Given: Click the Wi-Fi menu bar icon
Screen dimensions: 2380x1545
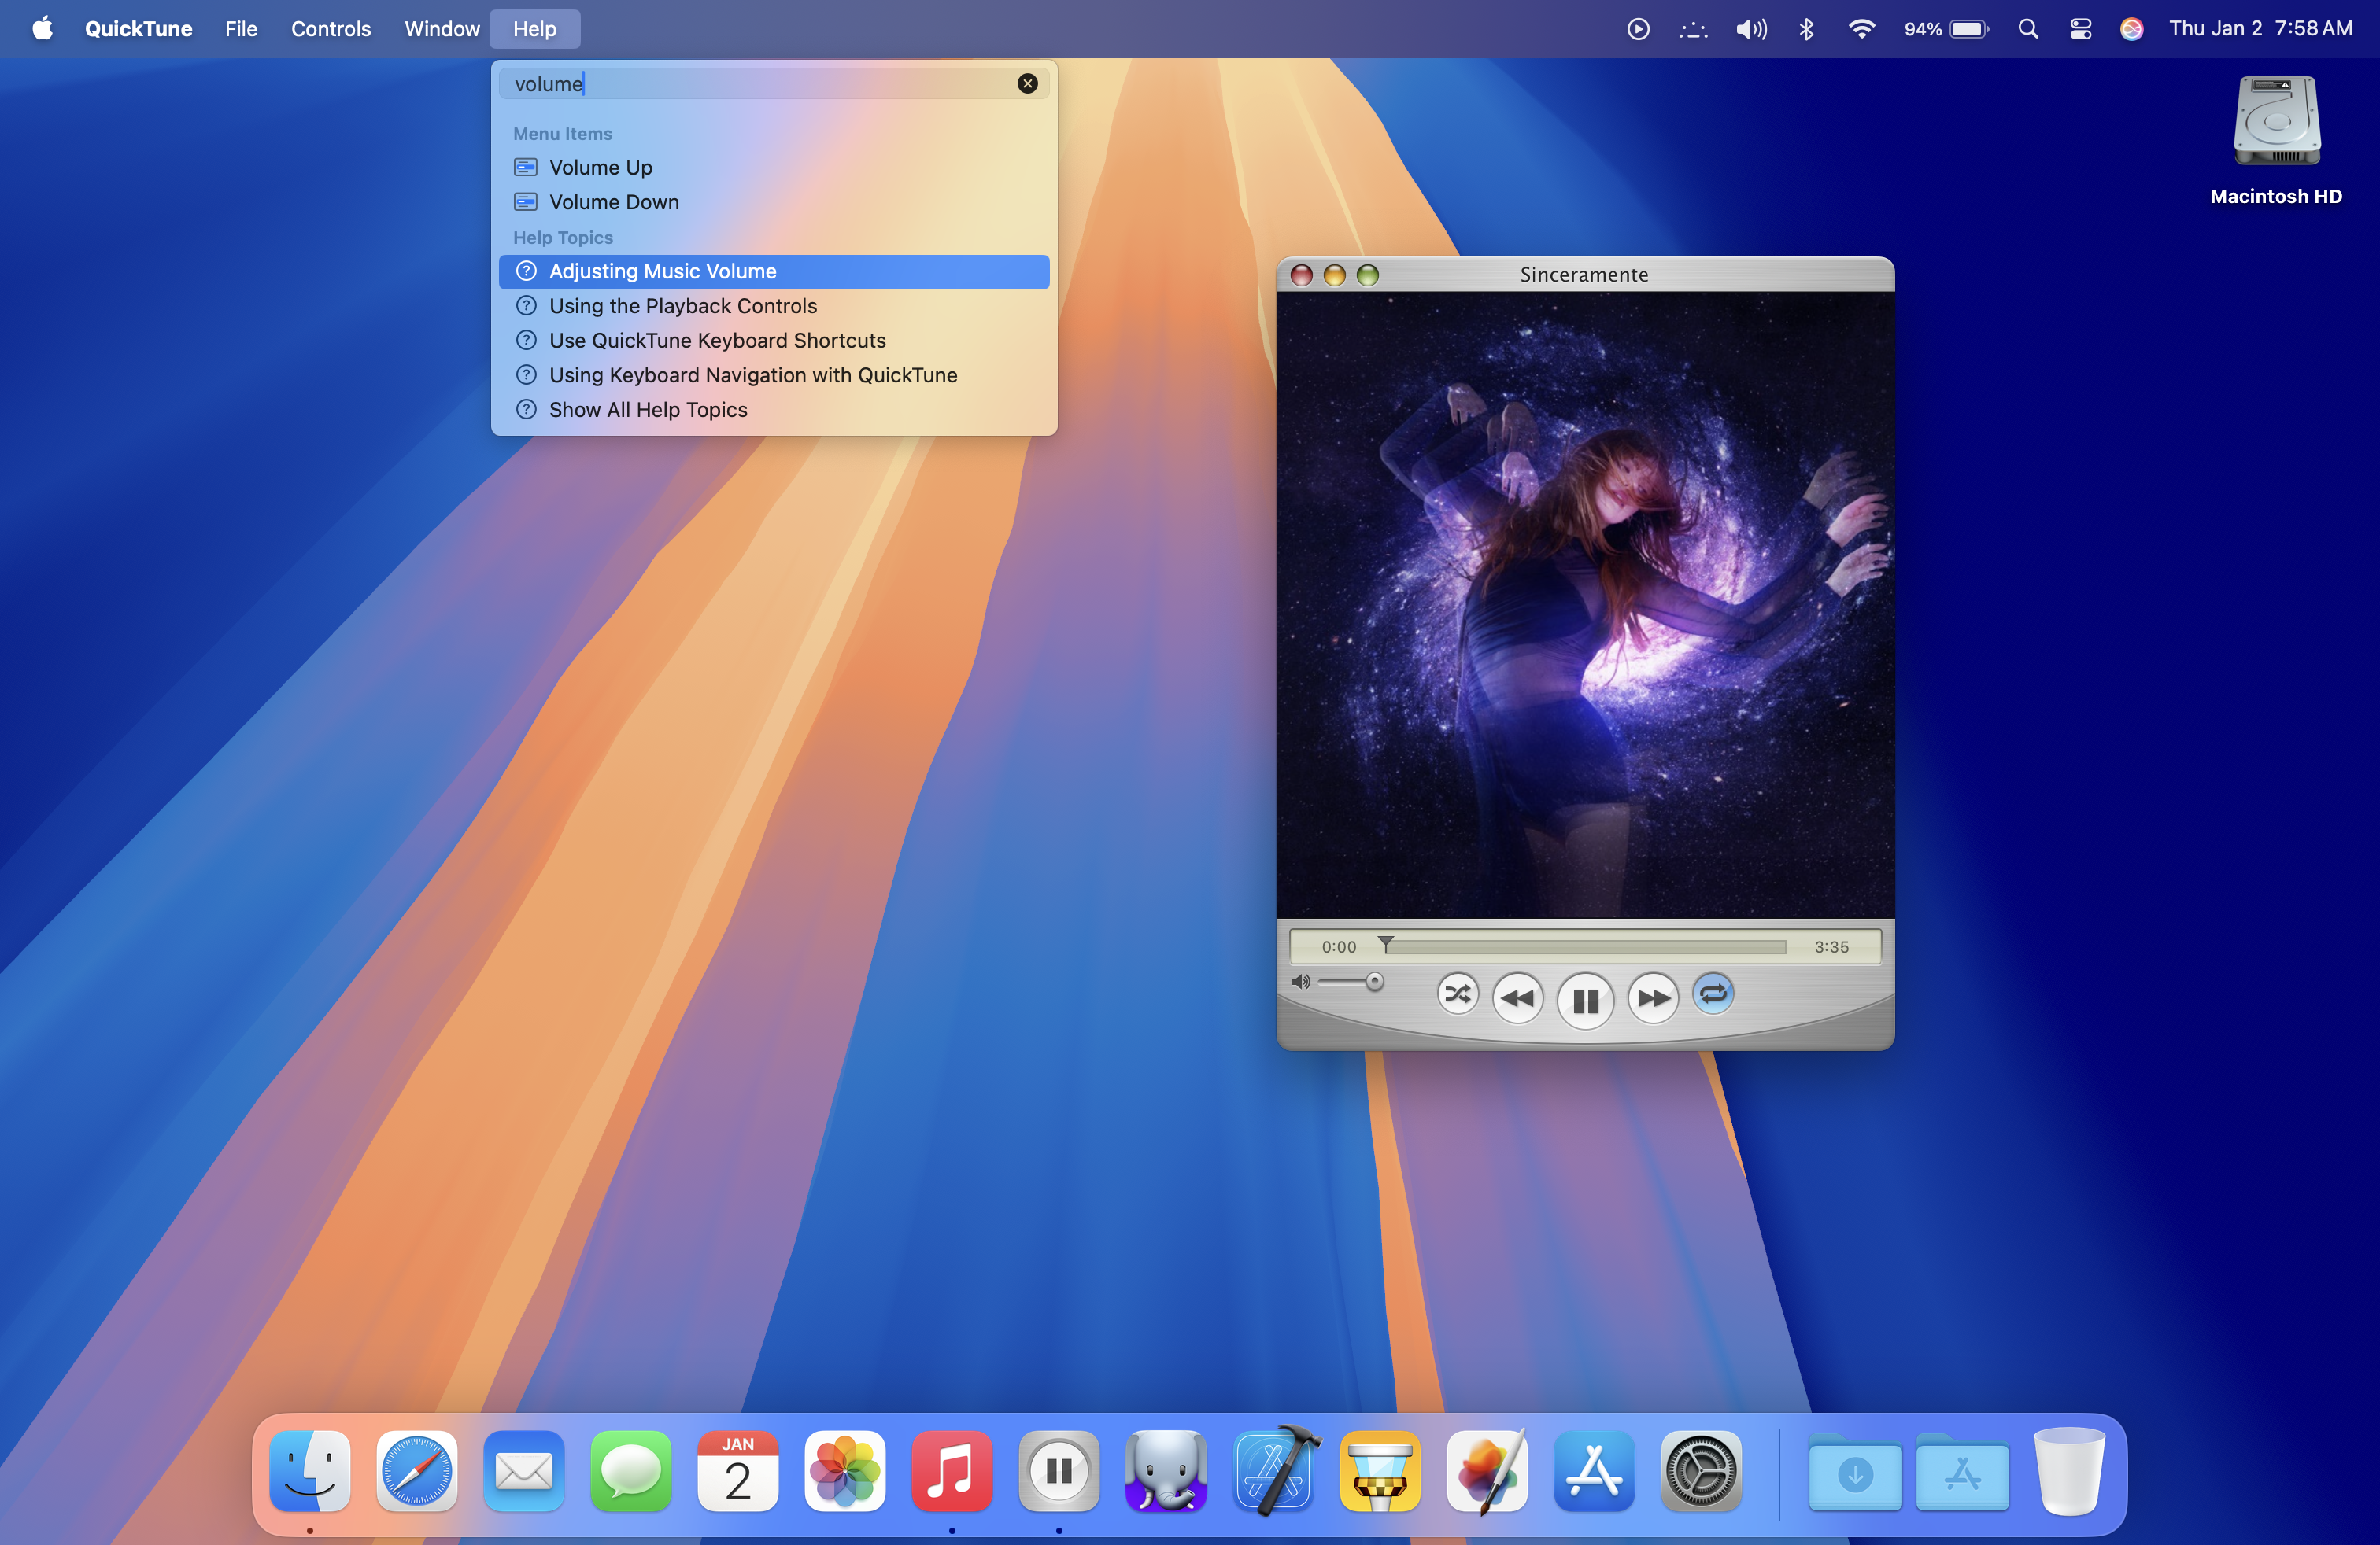Looking at the screenshot, I should tap(1861, 29).
